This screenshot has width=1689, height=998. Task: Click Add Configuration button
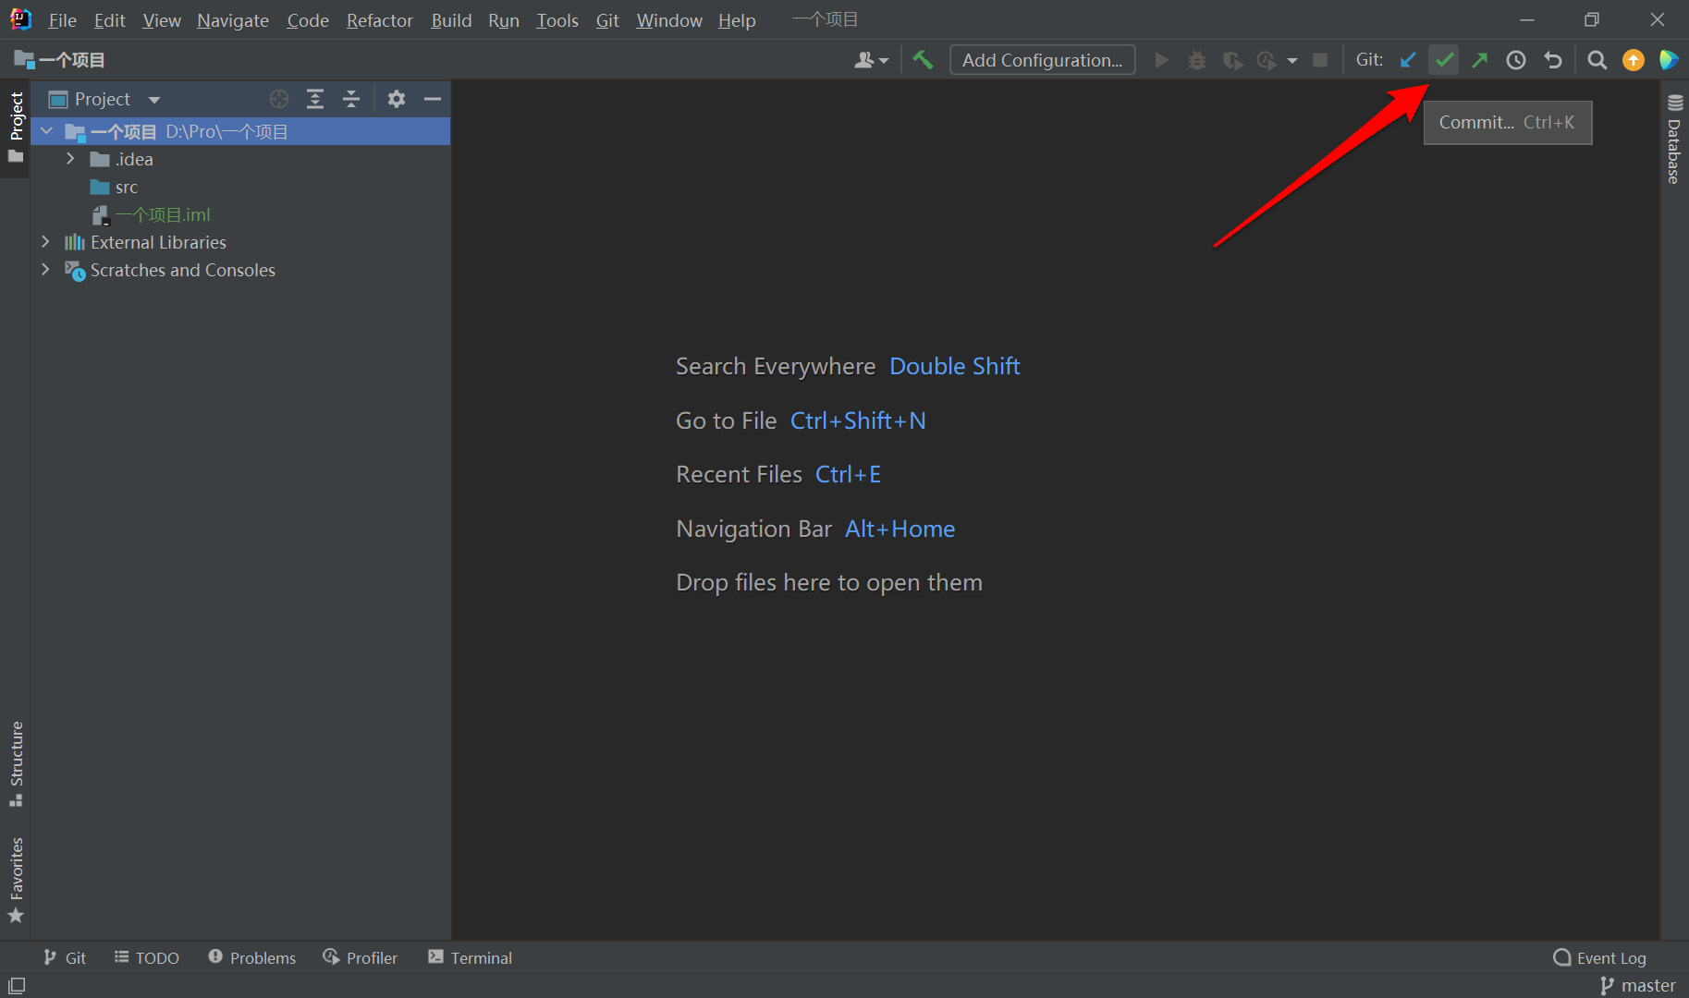(1043, 60)
